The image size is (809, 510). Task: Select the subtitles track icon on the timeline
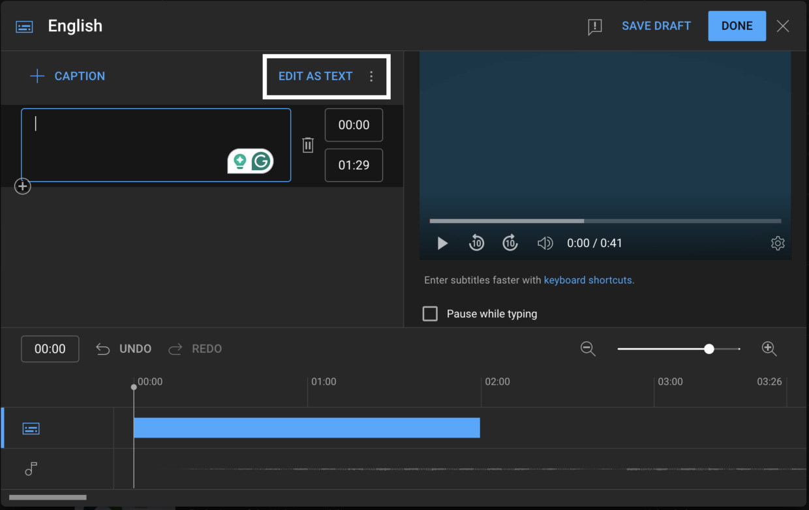point(30,428)
